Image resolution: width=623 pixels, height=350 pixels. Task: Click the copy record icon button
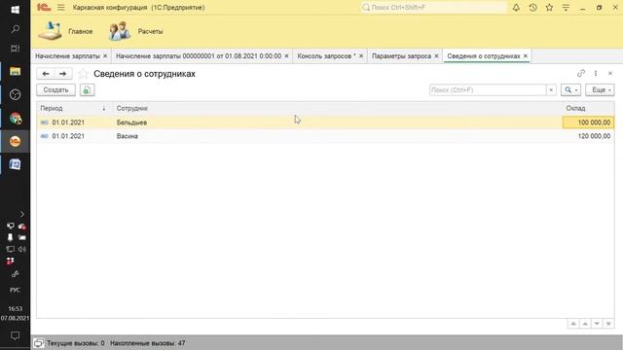pyautogui.click(x=87, y=90)
